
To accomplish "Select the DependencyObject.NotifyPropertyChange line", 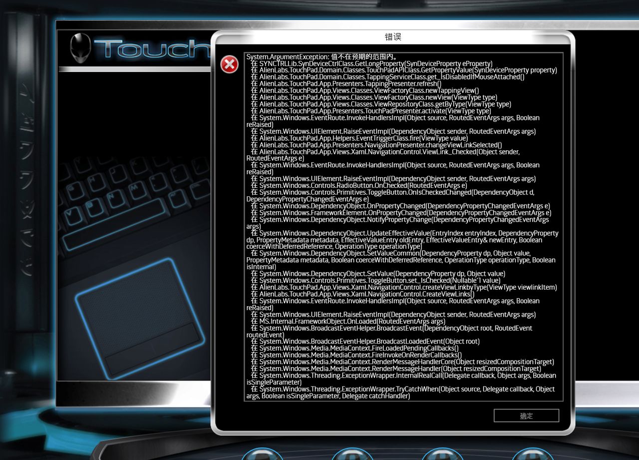I will tap(398, 223).
